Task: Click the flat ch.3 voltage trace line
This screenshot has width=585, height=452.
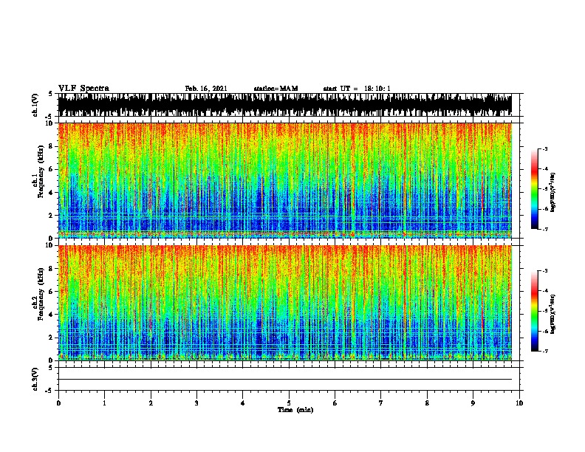Action: click(285, 380)
